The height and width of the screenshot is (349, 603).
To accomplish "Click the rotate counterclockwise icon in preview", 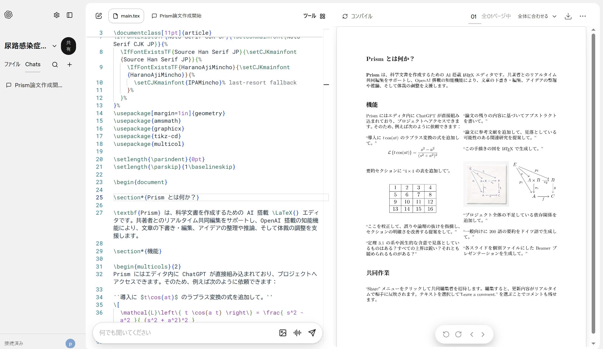I will click(446, 334).
